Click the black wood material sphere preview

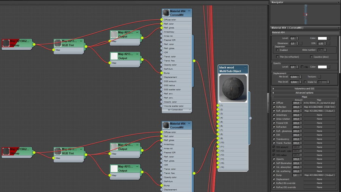(233, 88)
